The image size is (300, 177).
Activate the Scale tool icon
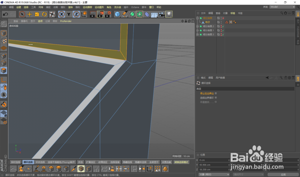click(x=37, y=14)
